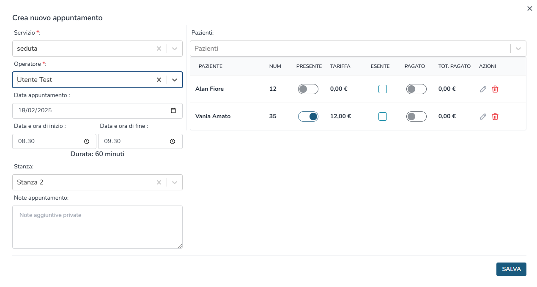Check Esente box for Vania Amato
This screenshot has width=537, height=287.
pos(383,116)
